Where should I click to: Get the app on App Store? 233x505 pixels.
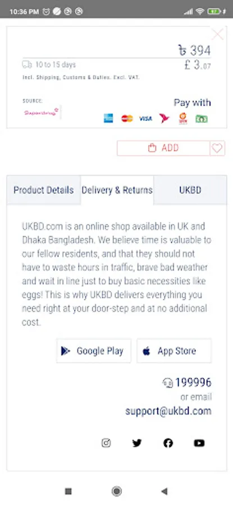tap(174, 351)
